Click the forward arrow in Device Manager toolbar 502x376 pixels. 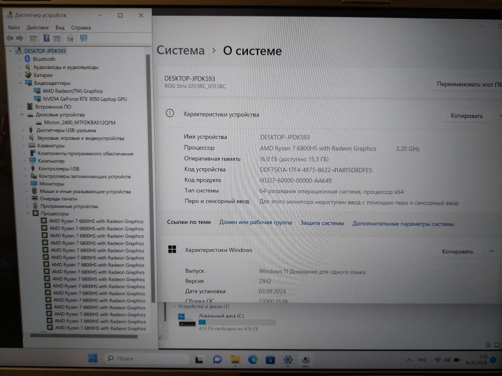(x=20, y=38)
